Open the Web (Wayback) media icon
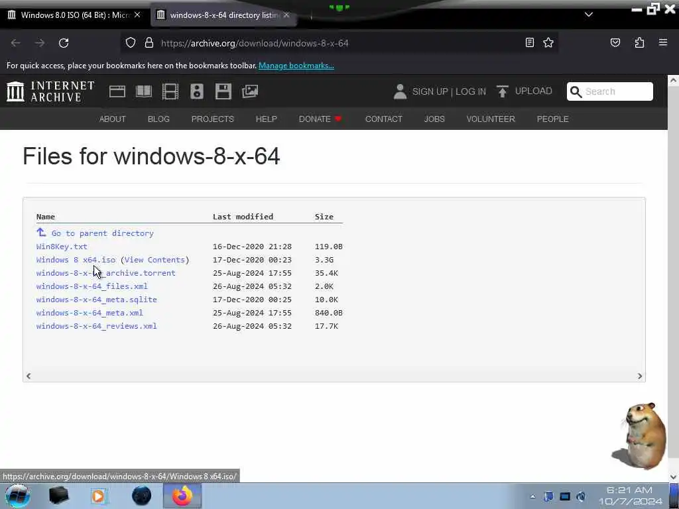679x509 pixels. (117, 91)
